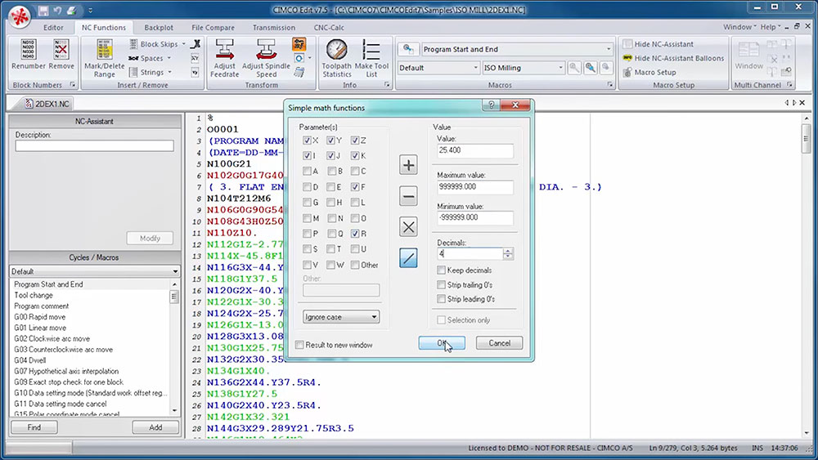The image size is (818, 460).
Task: Open Default dropdown under Cycles / Macros
Action: (94, 271)
